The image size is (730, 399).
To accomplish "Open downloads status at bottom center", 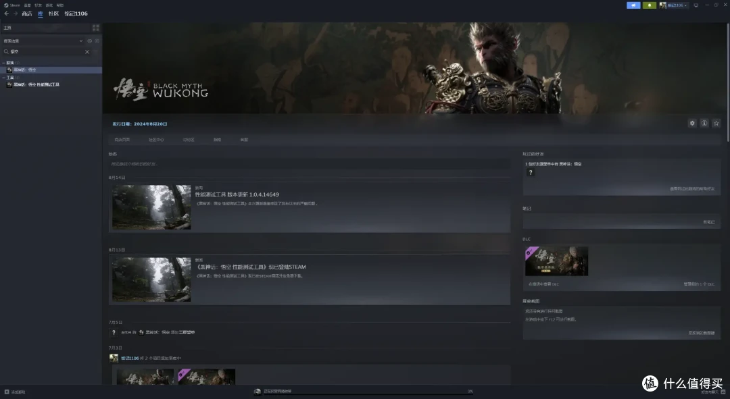I will point(277,391).
